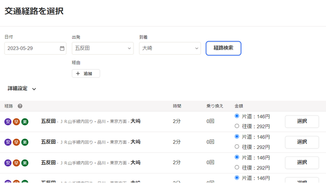This screenshot has height=183, width=326.
Task: Choose the third route with 選択 button
Action: click(301, 162)
